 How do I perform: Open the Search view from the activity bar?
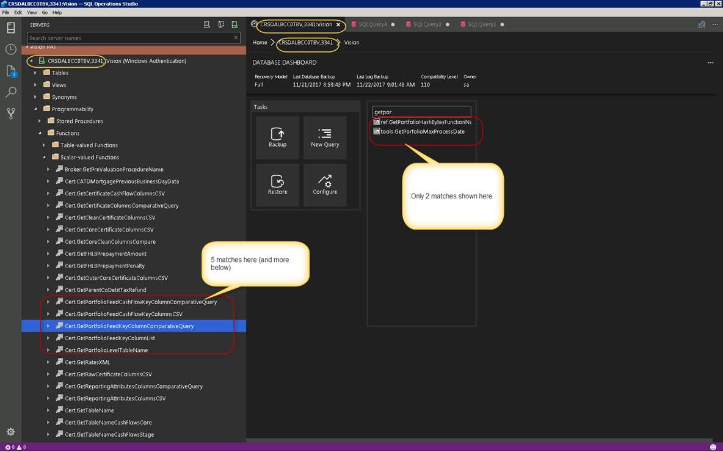(x=10, y=92)
